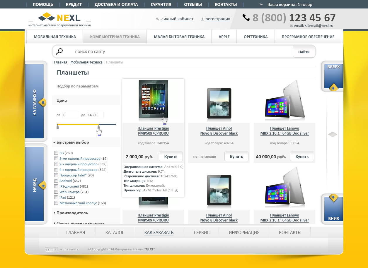Open КАТАЛОГ in the footer menu
Image resolution: width=368 pixels, height=268 pixels.
click(115, 232)
